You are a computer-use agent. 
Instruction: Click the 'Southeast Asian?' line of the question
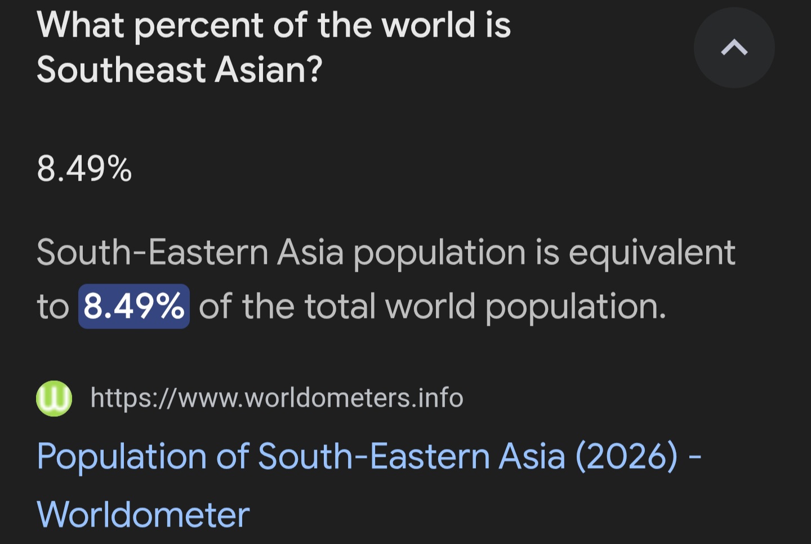(x=179, y=70)
